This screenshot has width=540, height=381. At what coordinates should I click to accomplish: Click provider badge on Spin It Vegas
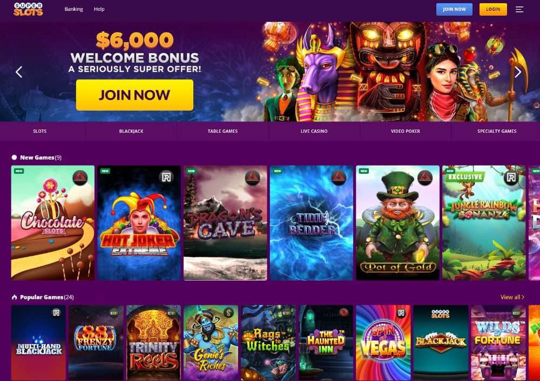coord(401,313)
